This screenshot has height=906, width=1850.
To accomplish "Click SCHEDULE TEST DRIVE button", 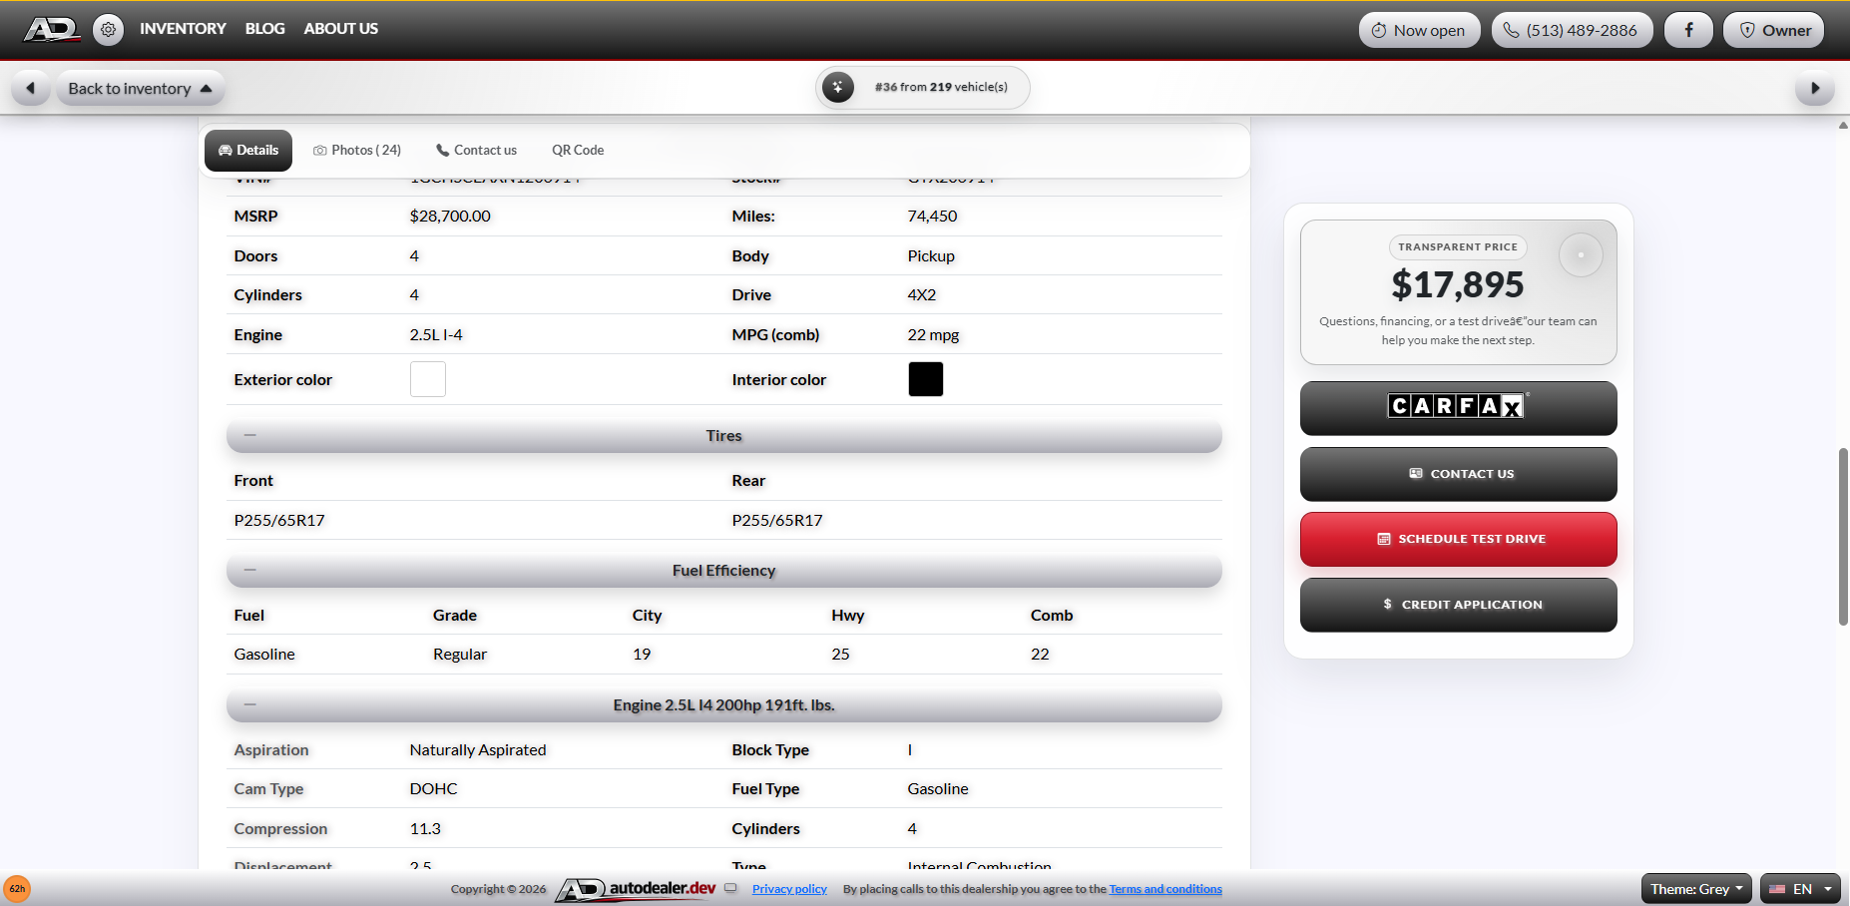I will [1458, 539].
